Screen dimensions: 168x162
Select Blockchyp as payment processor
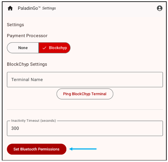pyautogui.click(x=55, y=48)
